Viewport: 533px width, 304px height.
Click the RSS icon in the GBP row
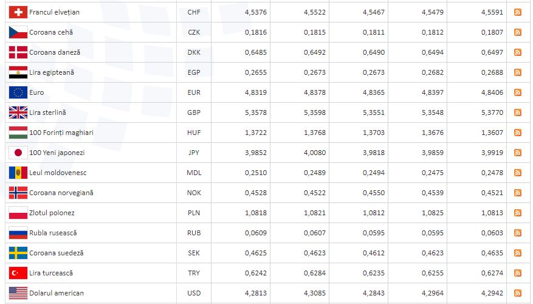tap(518, 112)
